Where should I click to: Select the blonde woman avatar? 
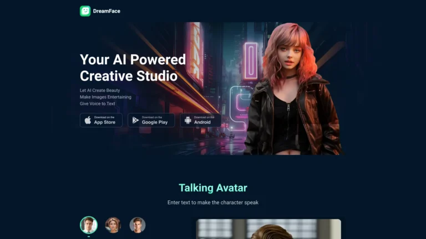pyautogui.click(x=113, y=225)
